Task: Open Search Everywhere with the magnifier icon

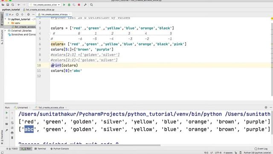Action: (x=91, y=5)
